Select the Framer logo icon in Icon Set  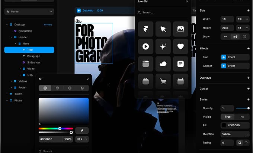click(145, 29)
